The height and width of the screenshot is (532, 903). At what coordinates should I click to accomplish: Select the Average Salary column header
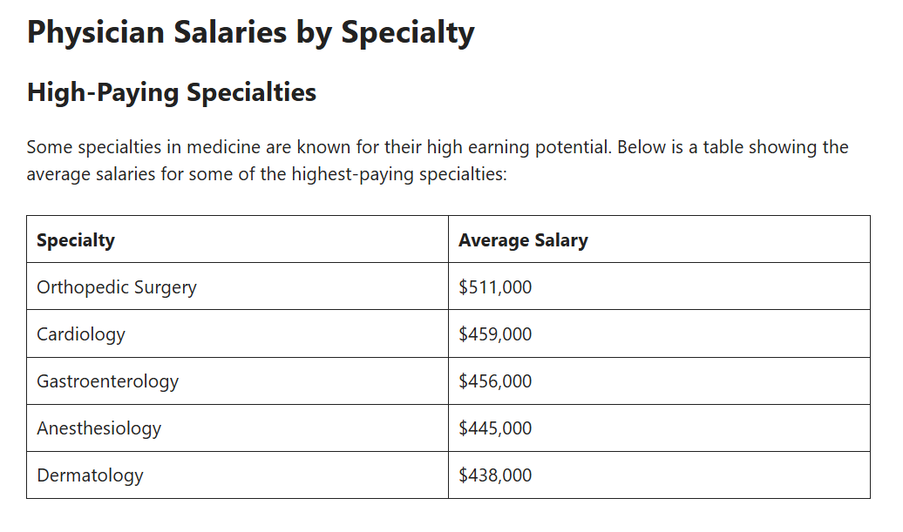point(660,239)
